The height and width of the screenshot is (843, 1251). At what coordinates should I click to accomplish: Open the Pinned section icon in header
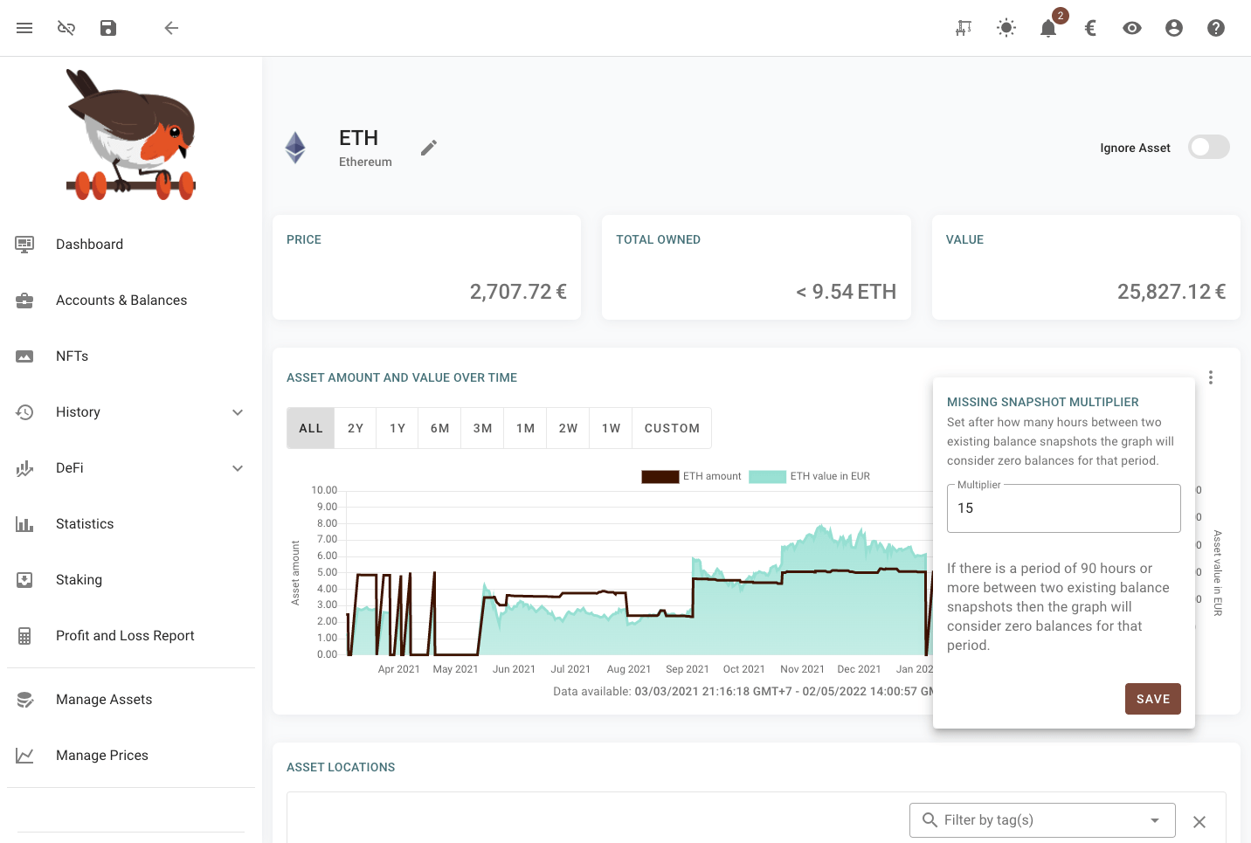tap(964, 28)
